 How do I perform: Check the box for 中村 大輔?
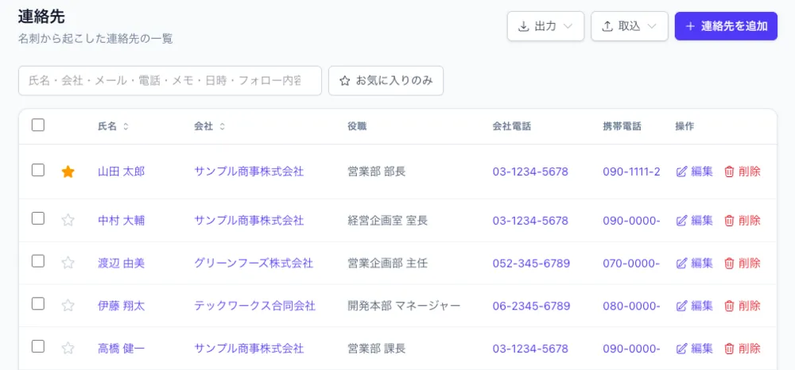coord(38,218)
